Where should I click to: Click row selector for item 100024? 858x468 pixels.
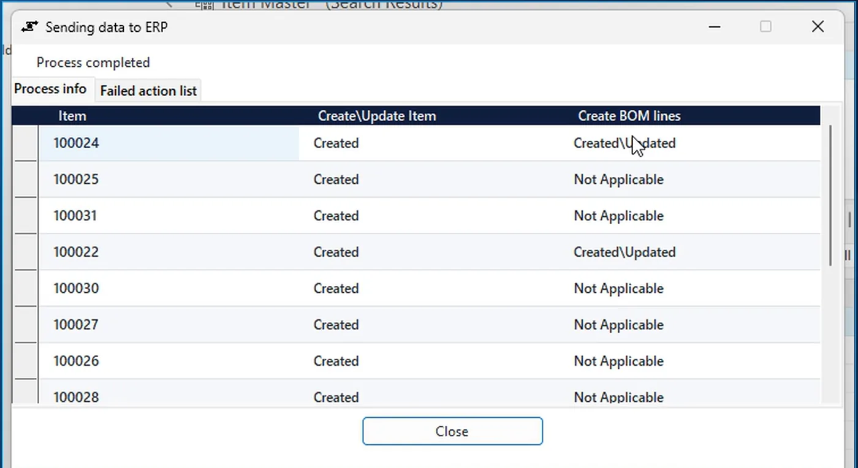tap(26, 143)
